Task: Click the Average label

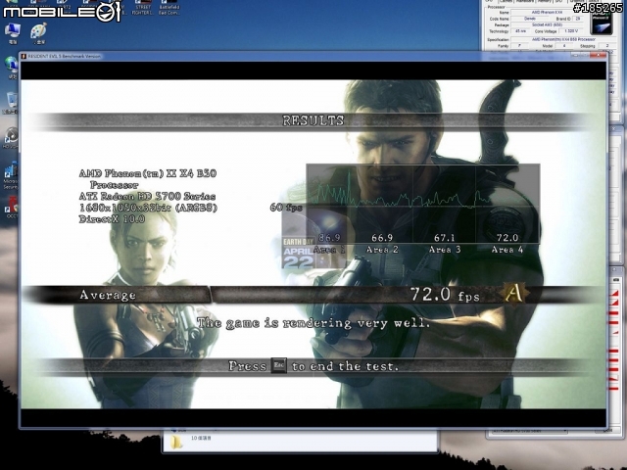Action: click(108, 295)
